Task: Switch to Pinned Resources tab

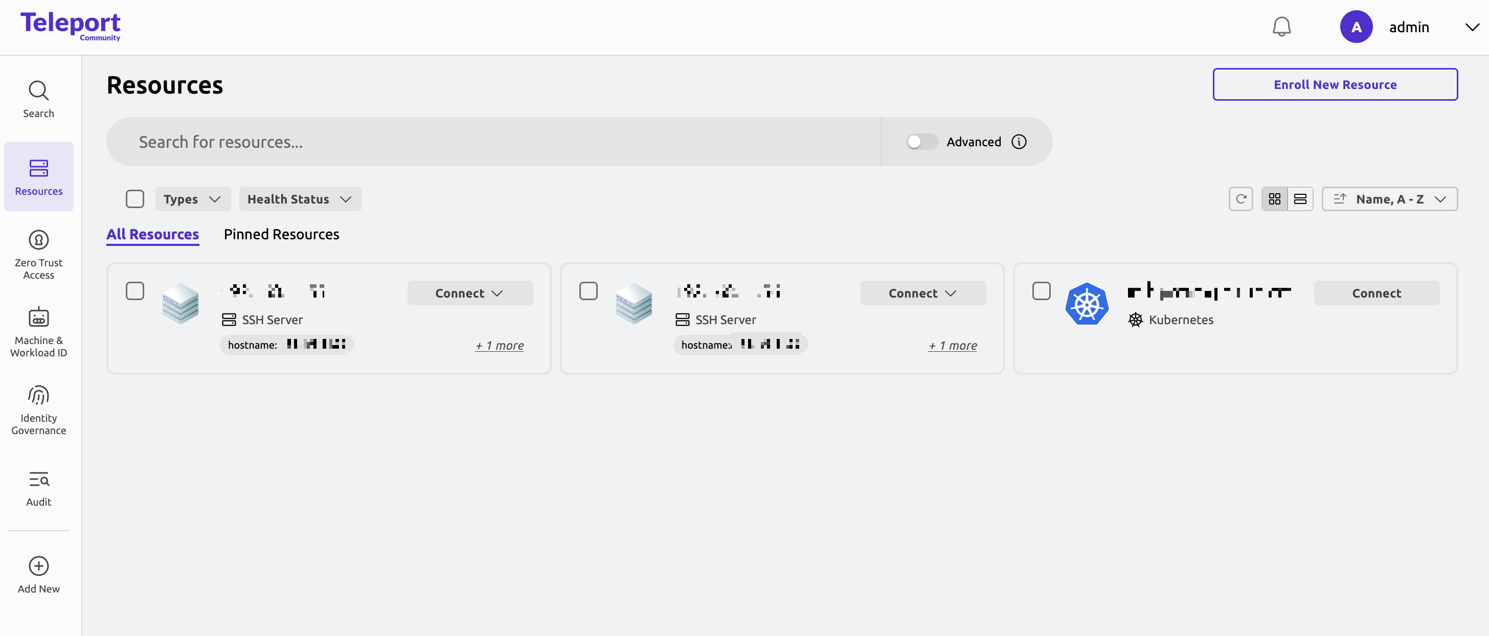Action: [281, 234]
